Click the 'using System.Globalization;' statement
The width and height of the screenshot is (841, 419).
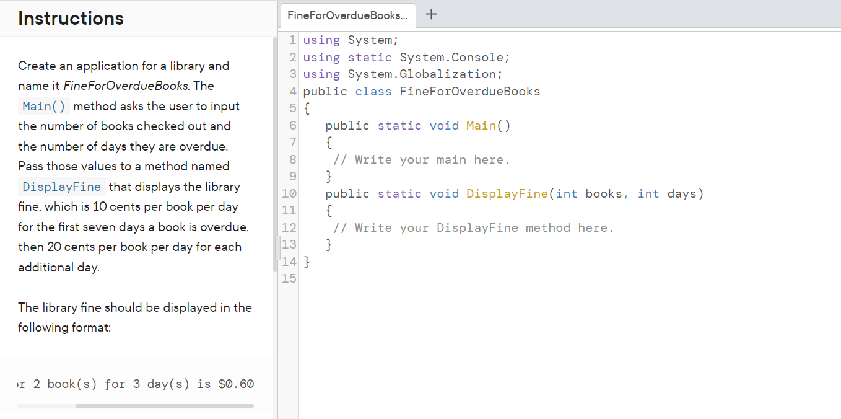tap(403, 74)
